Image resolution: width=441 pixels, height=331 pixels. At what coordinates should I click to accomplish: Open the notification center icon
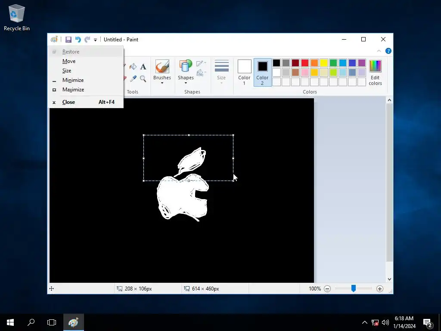(x=428, y=322)
